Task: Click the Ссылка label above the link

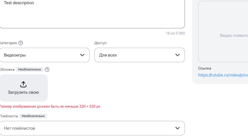Action: (205, 68)
